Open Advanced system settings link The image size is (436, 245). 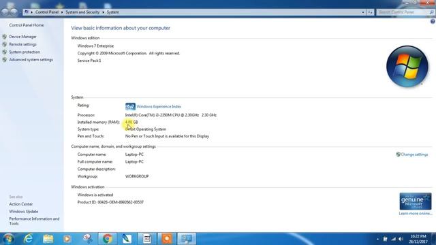[x=31, y=60]
